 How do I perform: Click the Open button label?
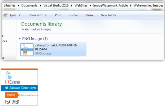click(x=12, y=15)
